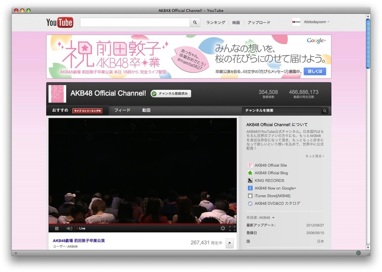Click the AKB48 DVD&CD catalog globe icon

click(x=250, y=203)
